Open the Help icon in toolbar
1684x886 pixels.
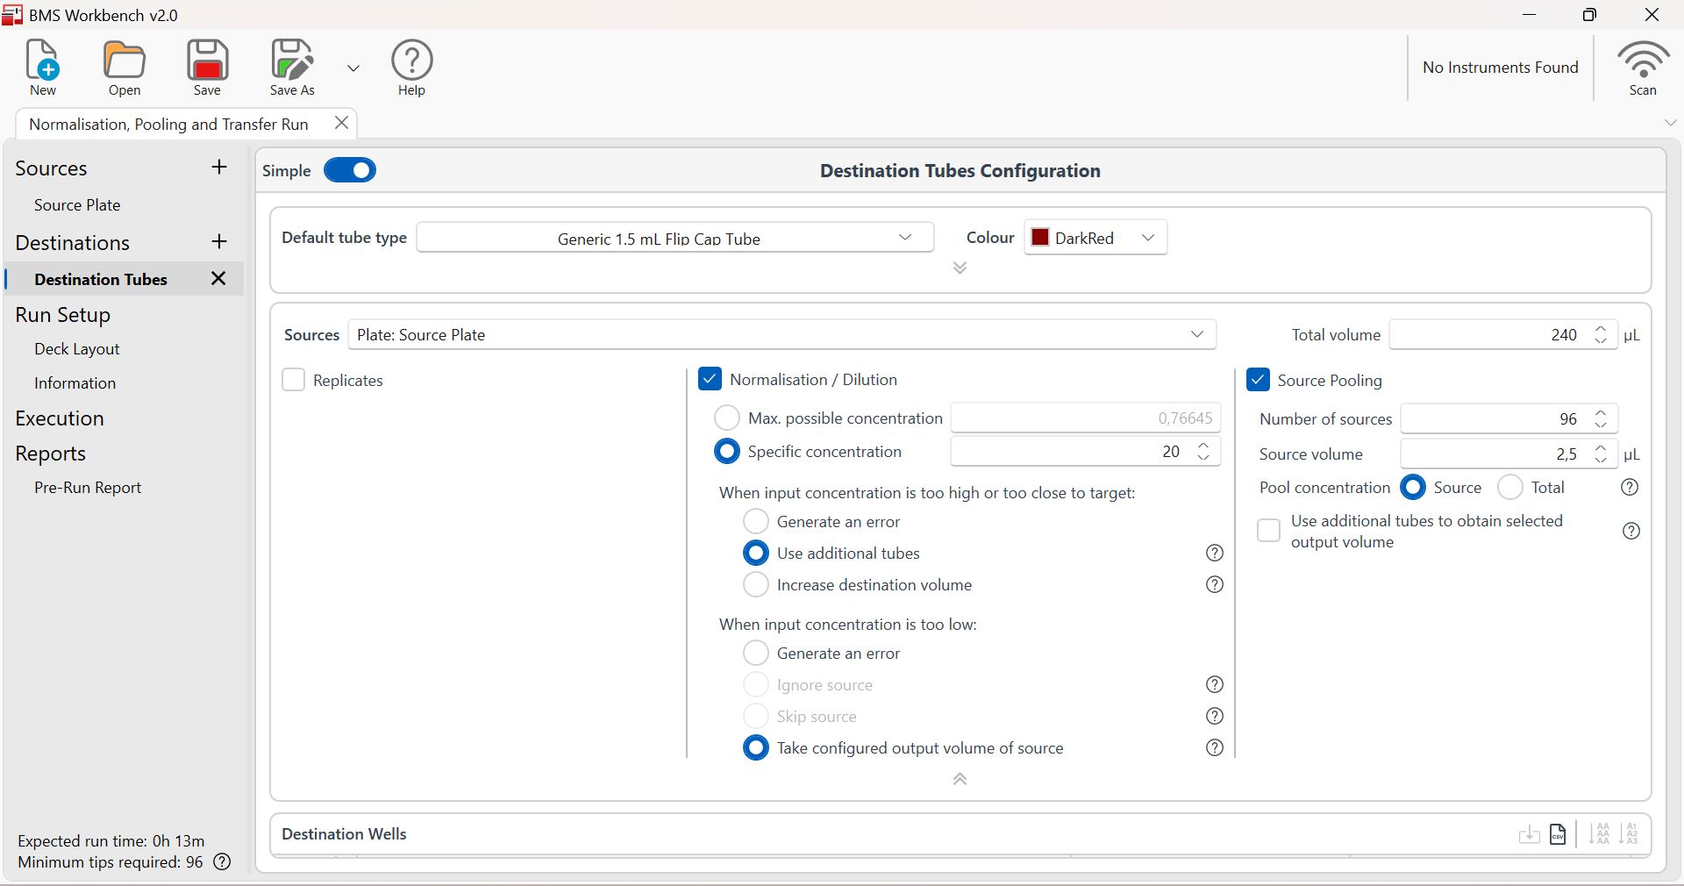point(411,60)
